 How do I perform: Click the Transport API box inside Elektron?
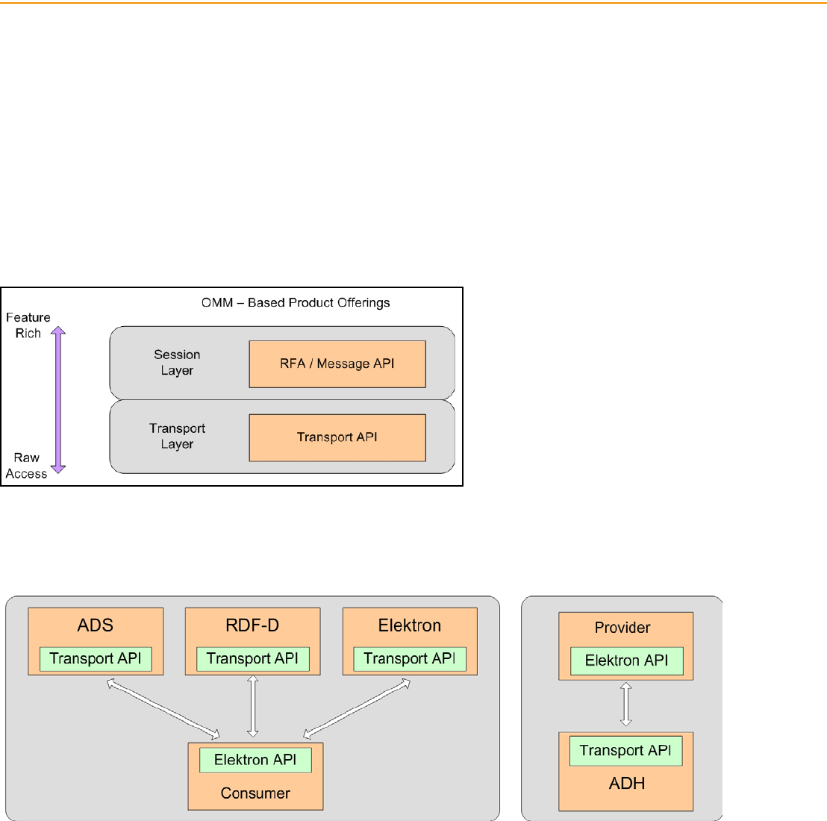410,659
